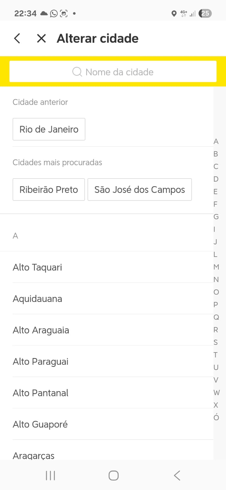Choose Ribeirão Preto city chip
The height and width of the screenshot is (490, 226).
click(49, 190)
